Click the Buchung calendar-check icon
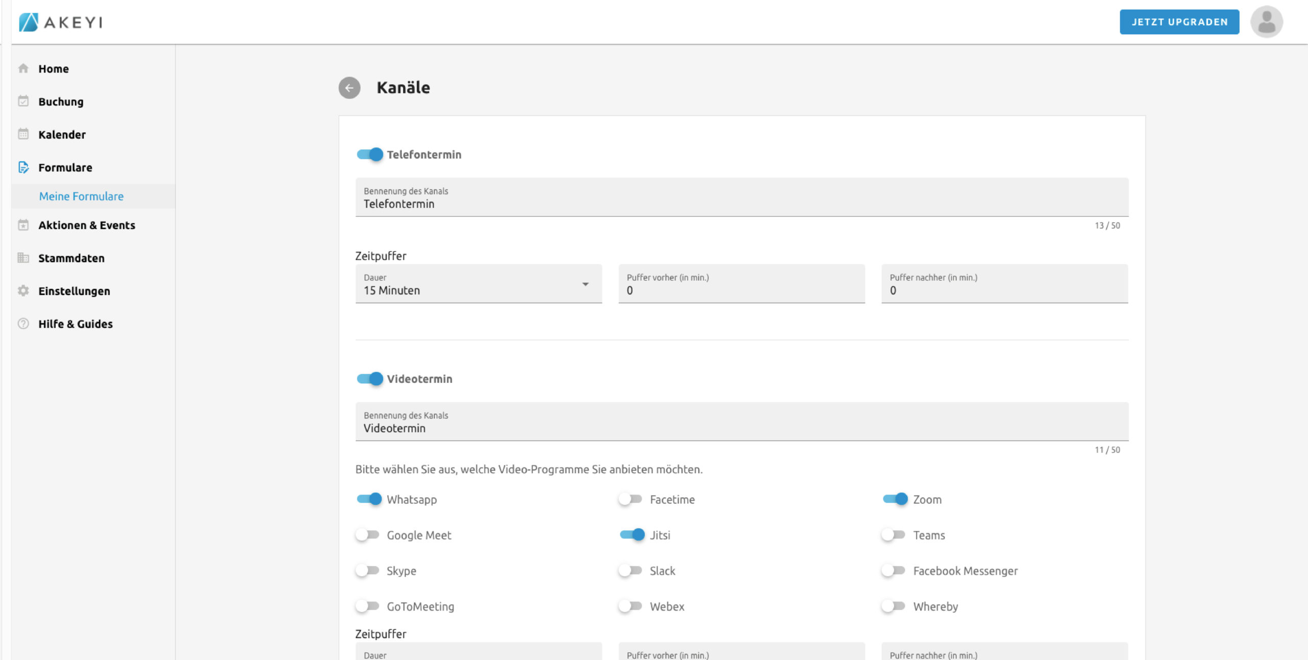Image resolution: width=1308 pixels, height=660 pixels. click(24, 101)
